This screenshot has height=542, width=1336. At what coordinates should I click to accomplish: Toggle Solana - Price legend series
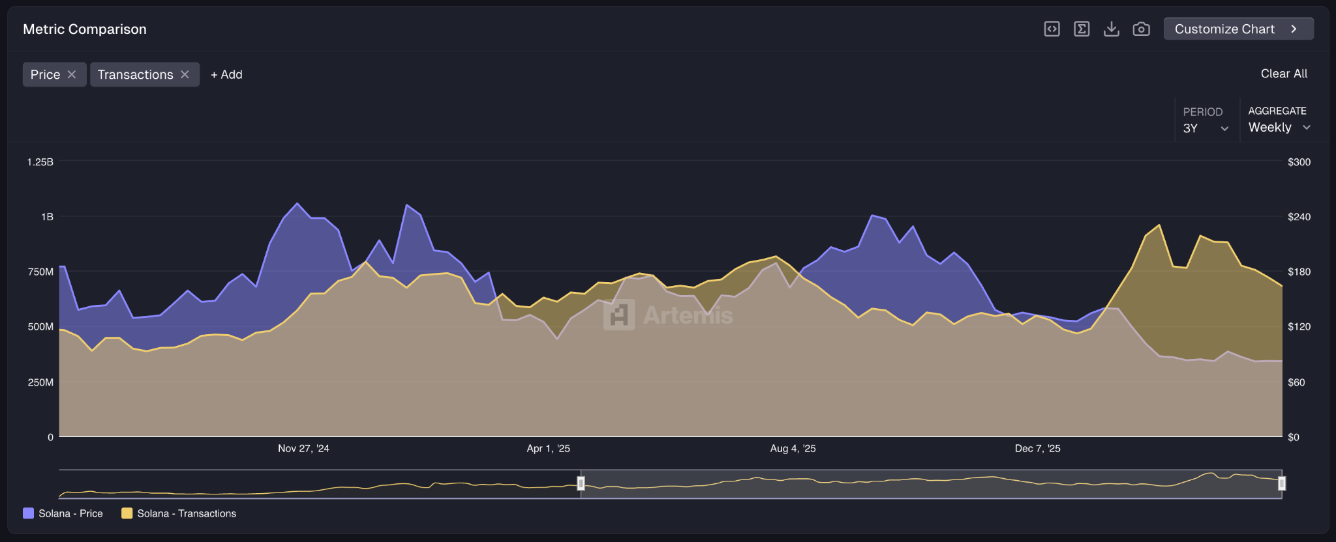63,513
